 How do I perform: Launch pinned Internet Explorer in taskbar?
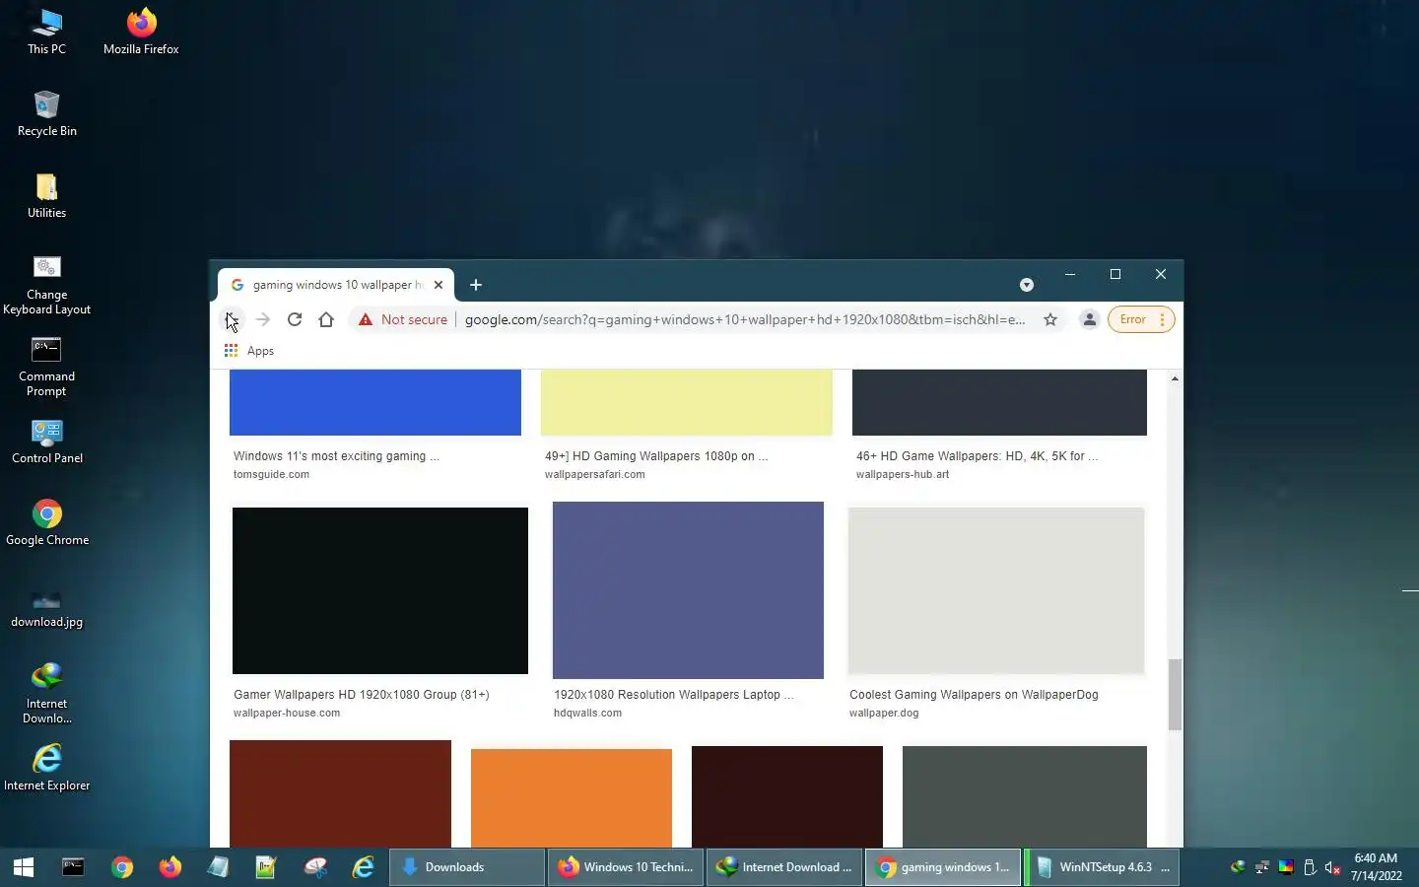point(364,867)
